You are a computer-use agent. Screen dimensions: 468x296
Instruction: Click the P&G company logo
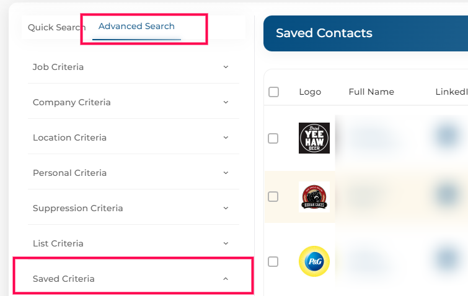click(314, 261)
